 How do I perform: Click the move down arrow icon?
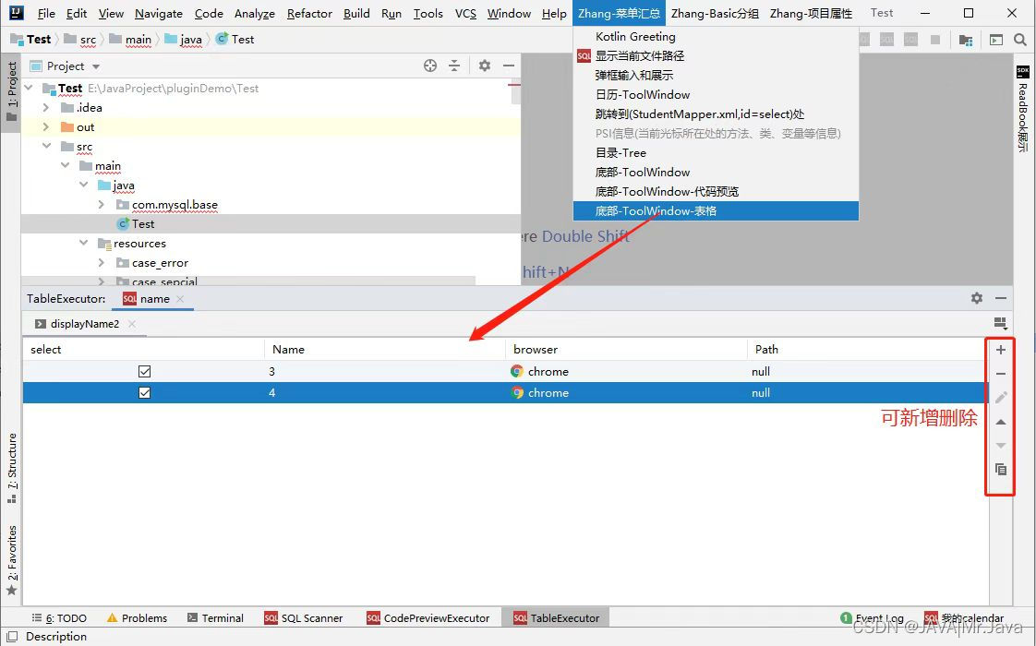[1000, 446]
